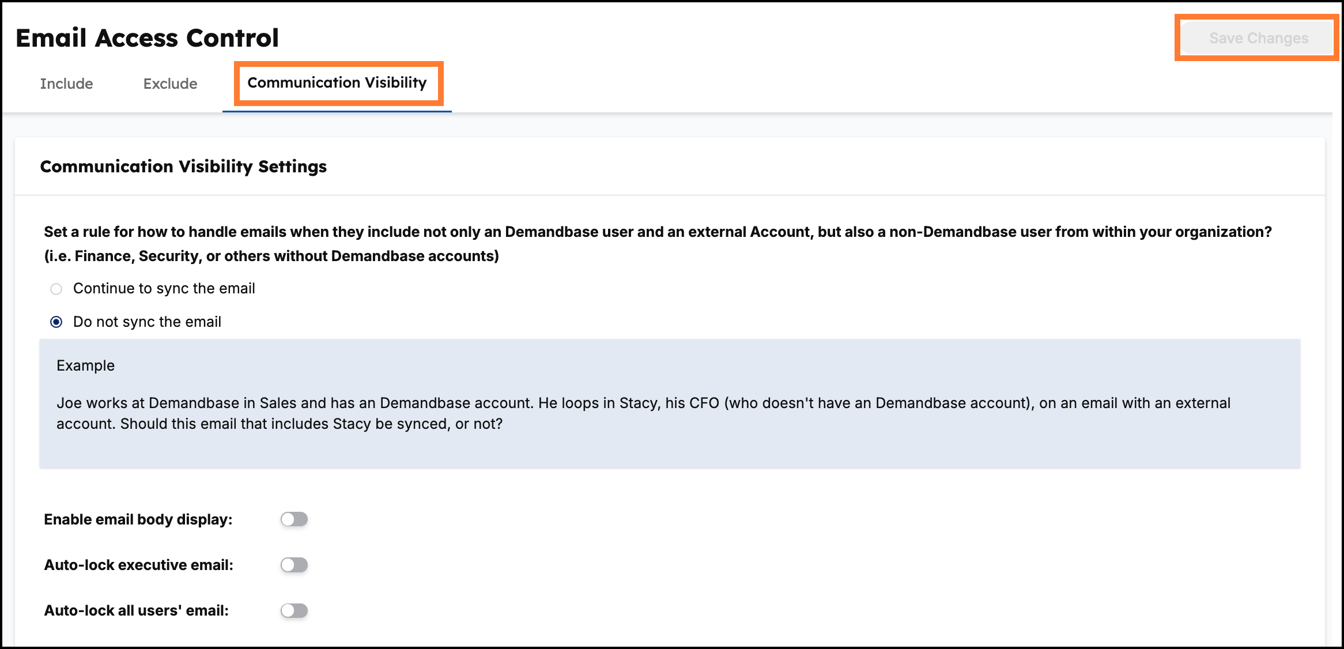Click the 'Example' heading in the blue box
The height and width of the screenshot is (649, 1344).
(x=85, y=365)
